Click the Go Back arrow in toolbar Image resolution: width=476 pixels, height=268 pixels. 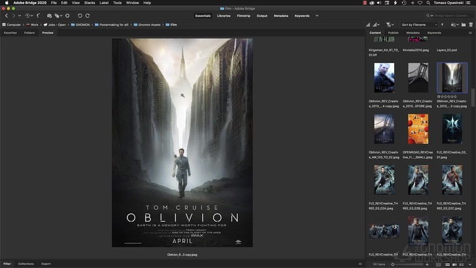click(6, 15)
